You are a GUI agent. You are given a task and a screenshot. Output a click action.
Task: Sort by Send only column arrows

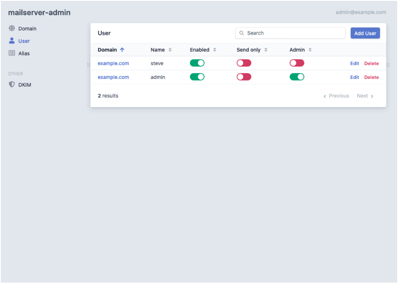[266, 50]
